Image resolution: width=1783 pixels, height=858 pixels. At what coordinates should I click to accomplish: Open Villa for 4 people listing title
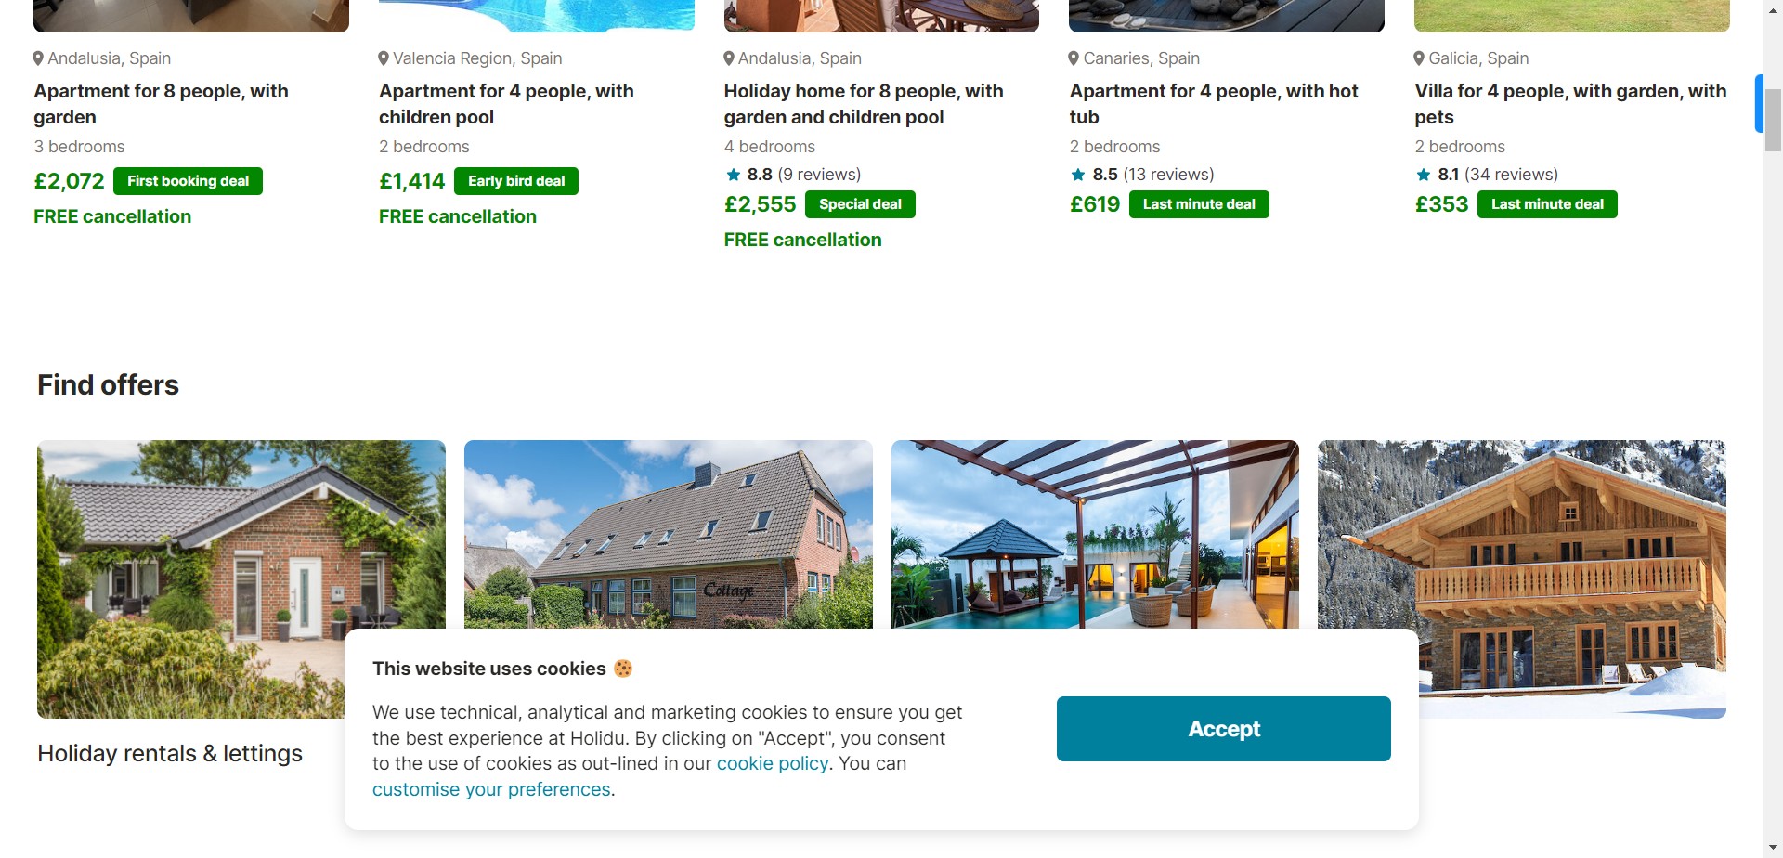pyautogui.click(x=1570, y=104)
